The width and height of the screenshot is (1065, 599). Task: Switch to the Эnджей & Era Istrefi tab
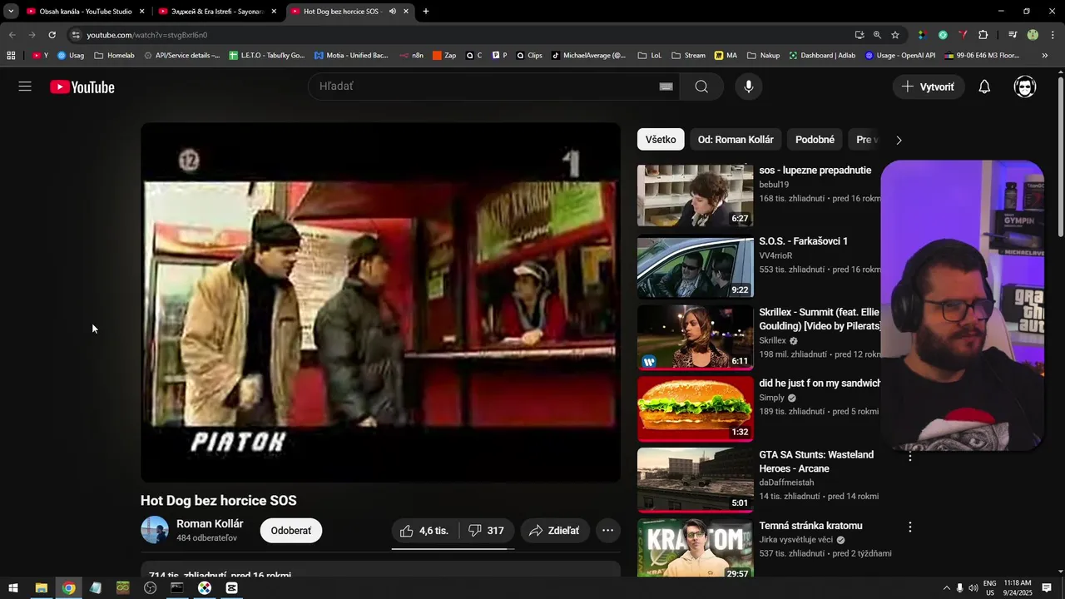point(216,12)
